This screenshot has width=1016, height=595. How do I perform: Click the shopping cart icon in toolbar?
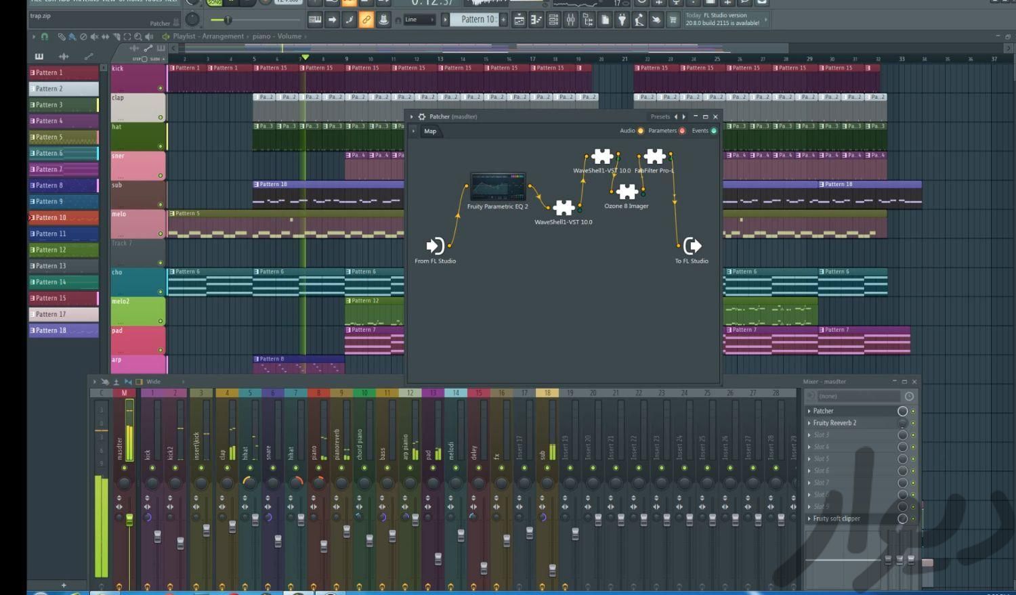(673, 20)
